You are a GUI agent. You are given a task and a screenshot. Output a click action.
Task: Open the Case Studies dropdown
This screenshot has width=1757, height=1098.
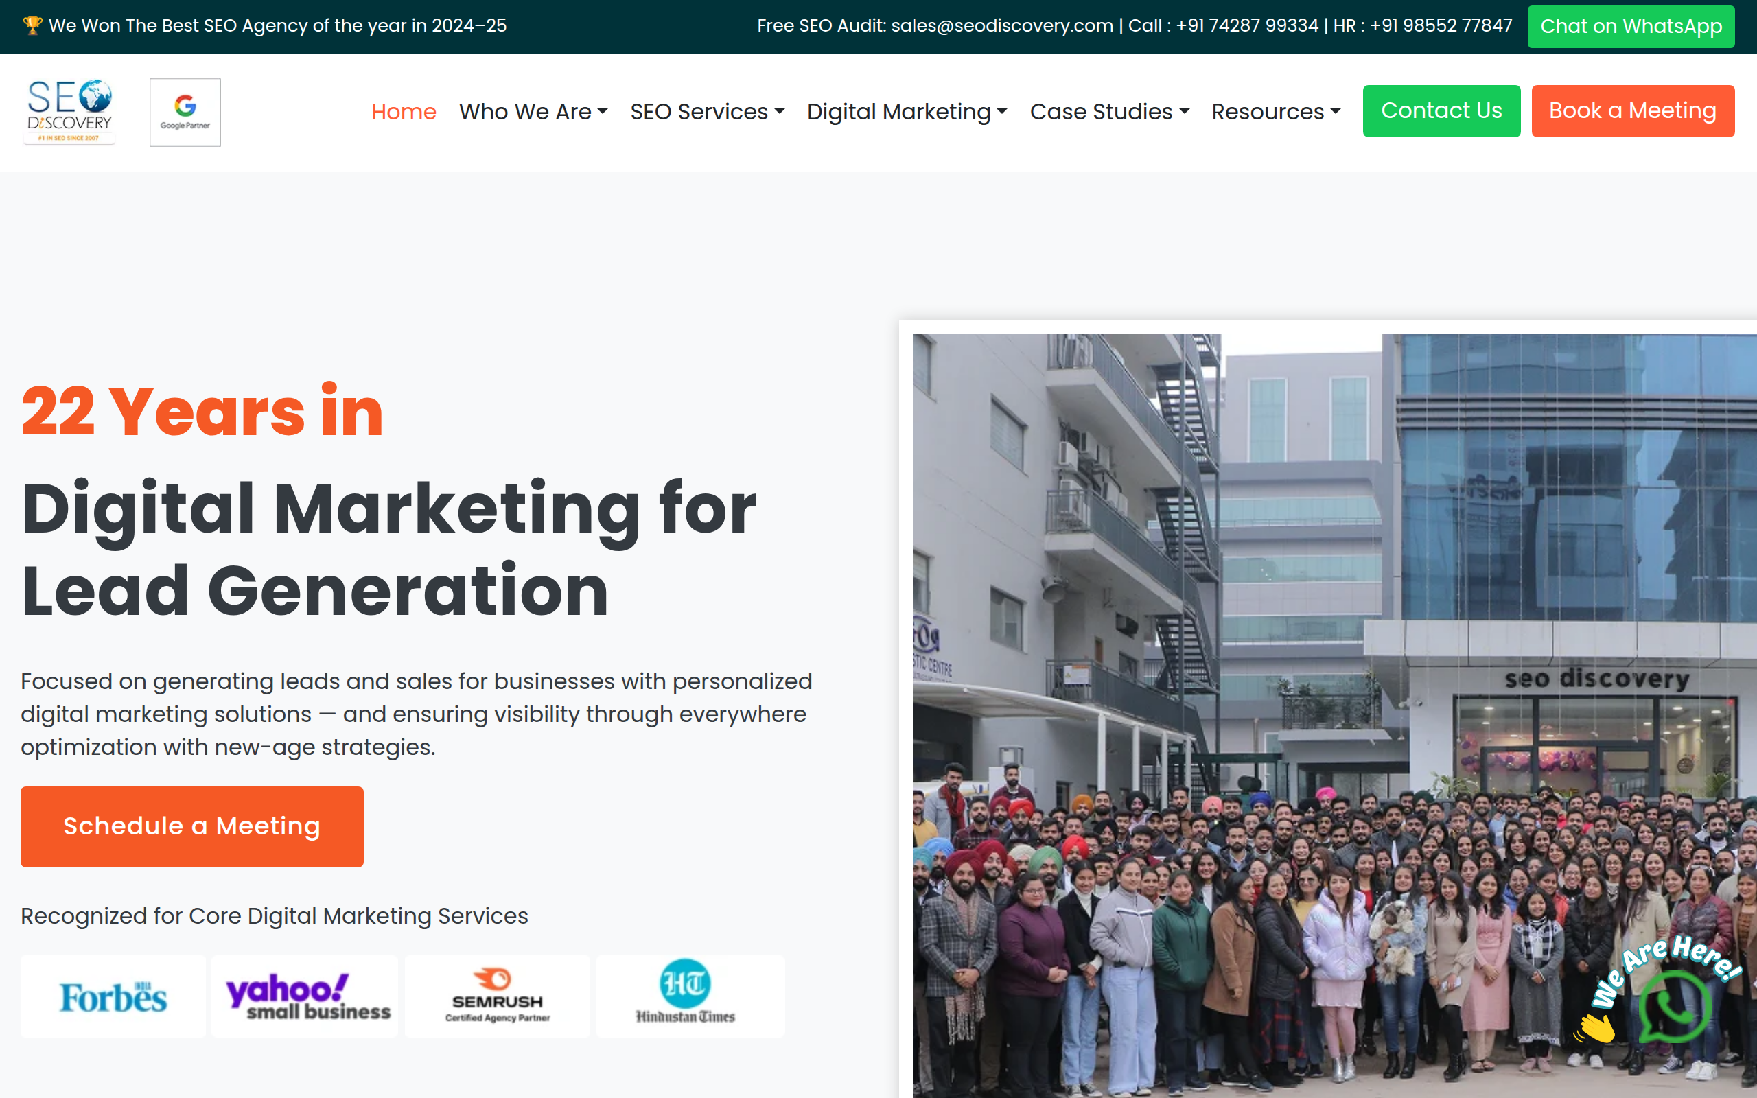(x=1108, y=111)
